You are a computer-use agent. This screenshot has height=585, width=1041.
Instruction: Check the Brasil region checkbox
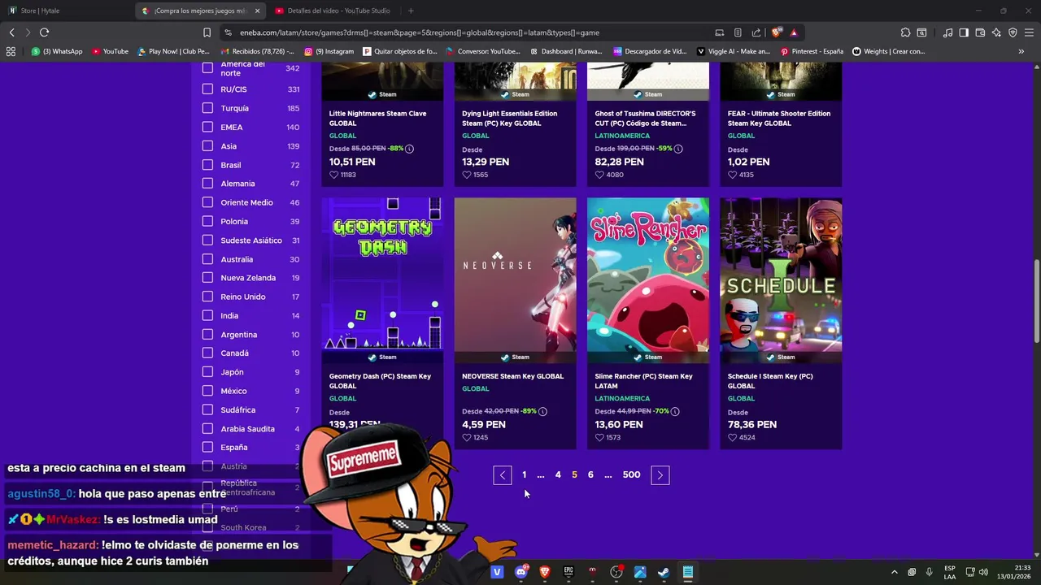tap(207, 165)
